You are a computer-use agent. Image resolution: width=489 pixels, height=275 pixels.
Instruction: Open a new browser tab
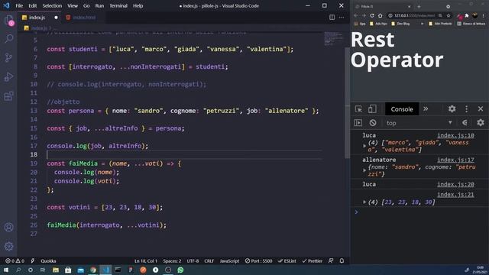(x=419, y=6)
